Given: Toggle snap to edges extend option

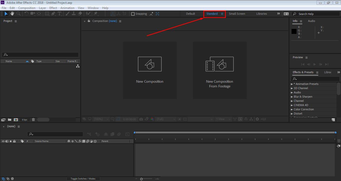Looking at the screenshot, I should [x=151, y=14].
